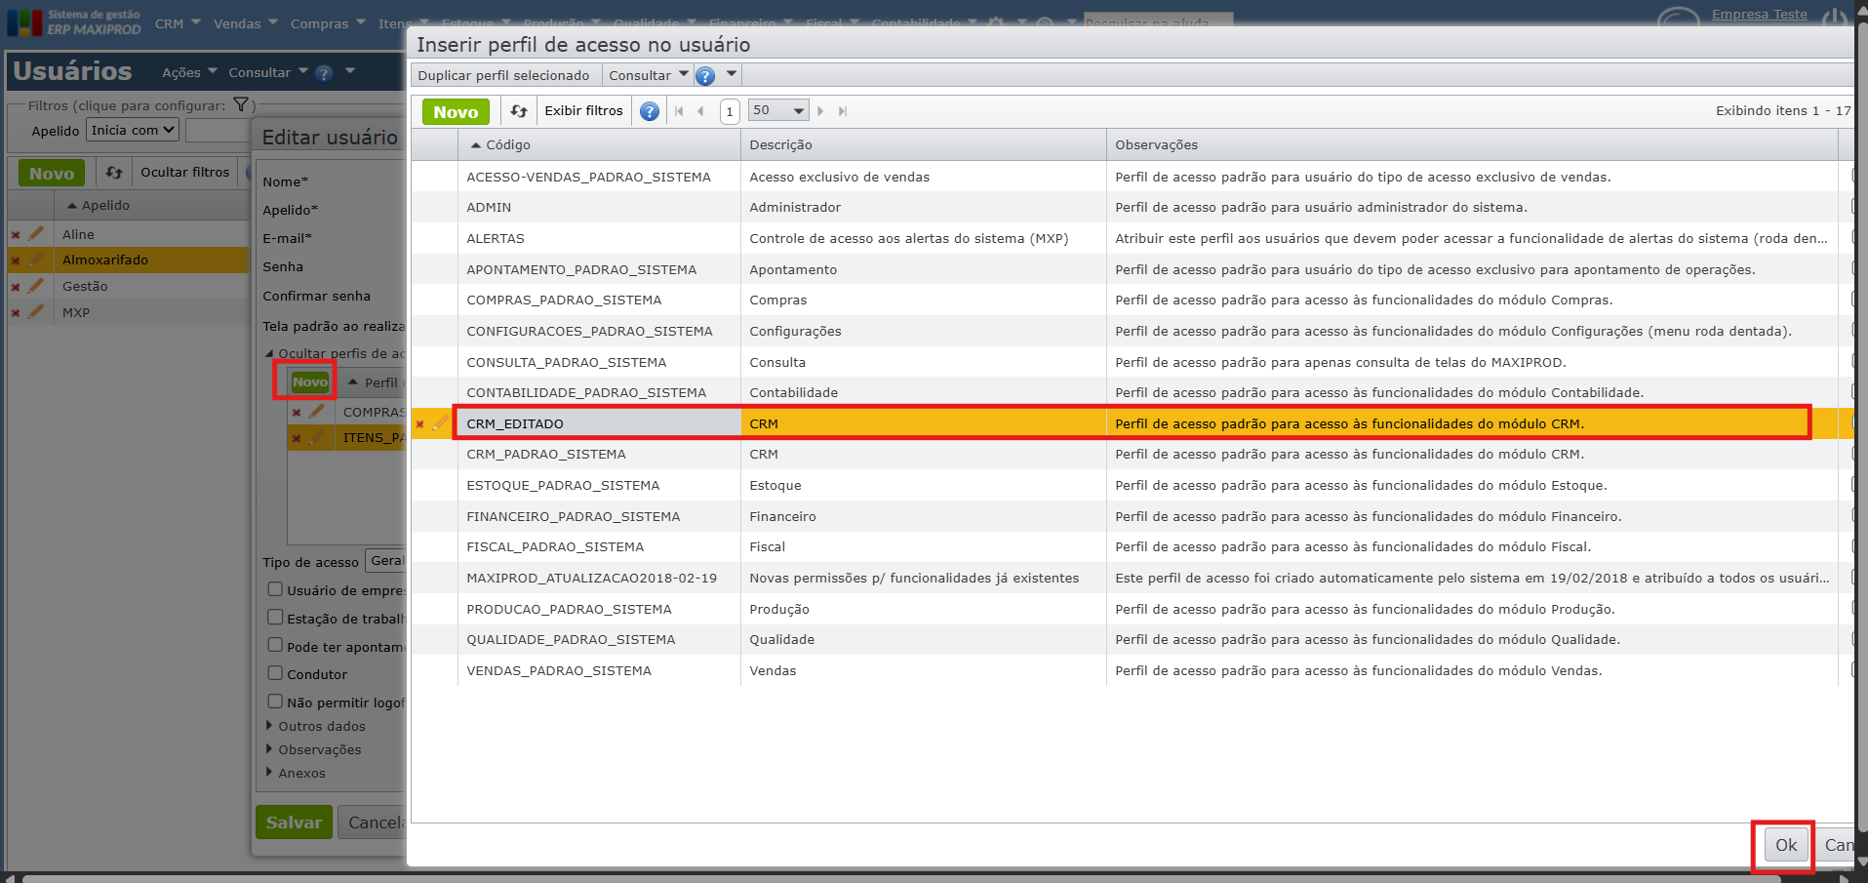Check the Condutor checkbox

275,673
